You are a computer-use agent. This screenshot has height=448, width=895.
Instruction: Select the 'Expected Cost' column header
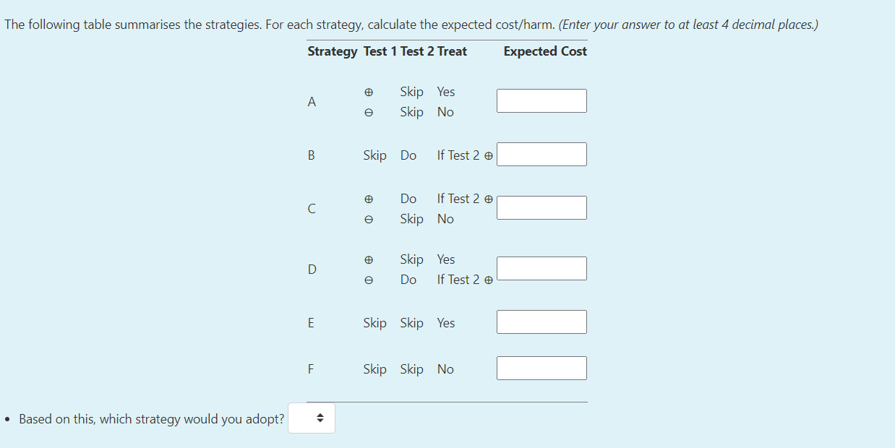544,51
